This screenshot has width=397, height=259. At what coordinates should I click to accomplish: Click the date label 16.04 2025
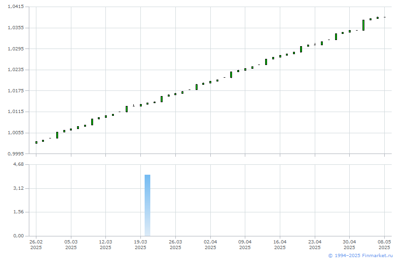(x=280, y=244)
